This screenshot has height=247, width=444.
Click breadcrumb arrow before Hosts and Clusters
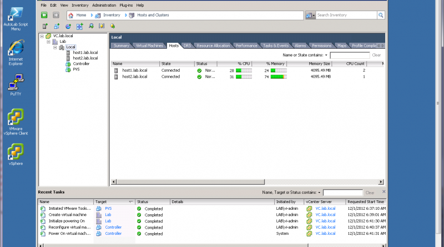(126, 16)
